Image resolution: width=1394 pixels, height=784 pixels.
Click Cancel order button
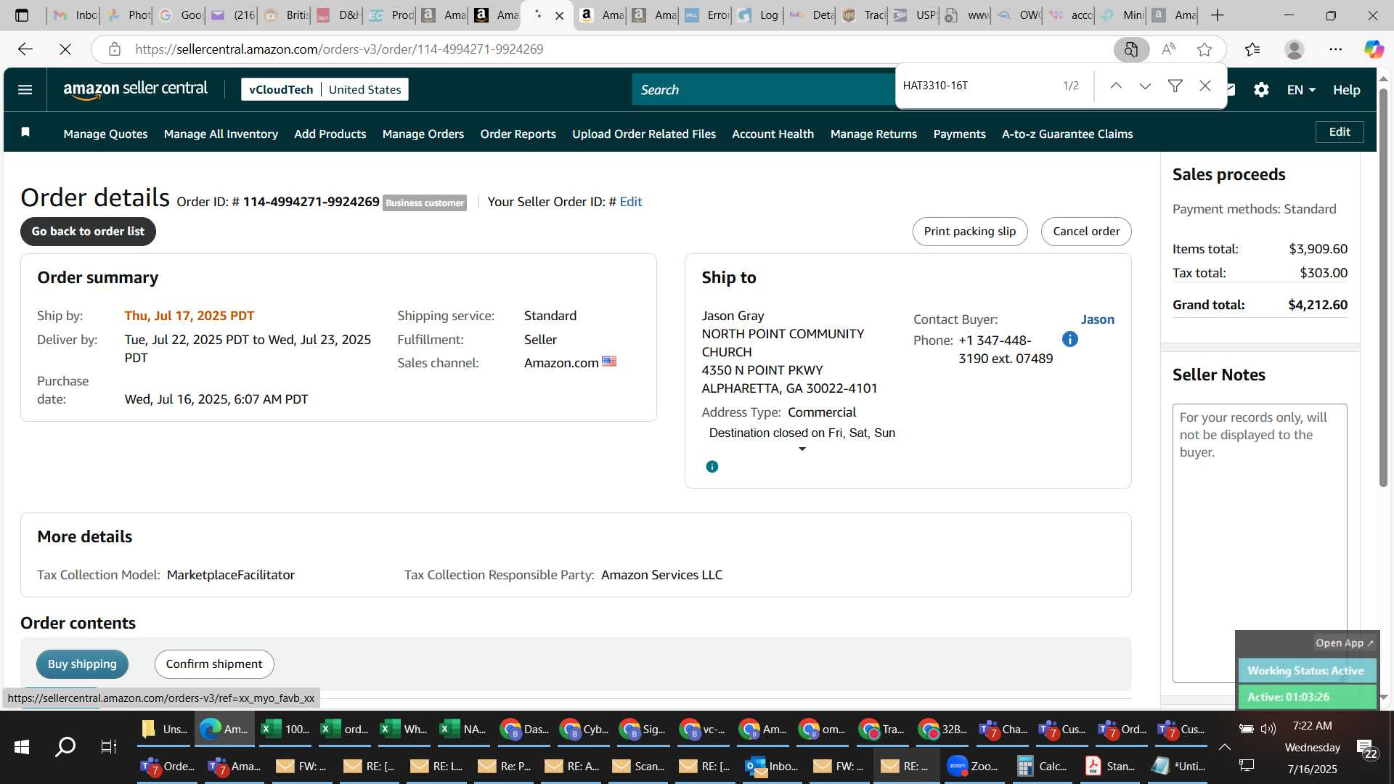point(1086,232)
